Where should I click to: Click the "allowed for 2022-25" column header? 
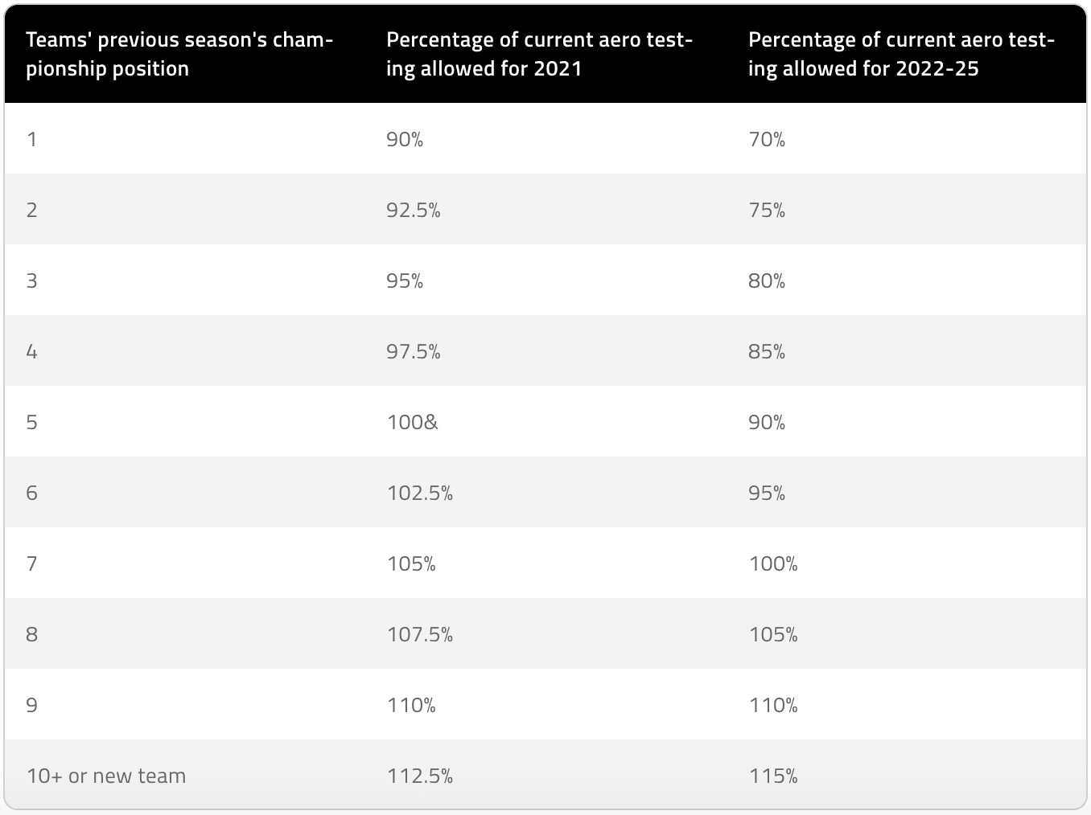pos(901,54)
